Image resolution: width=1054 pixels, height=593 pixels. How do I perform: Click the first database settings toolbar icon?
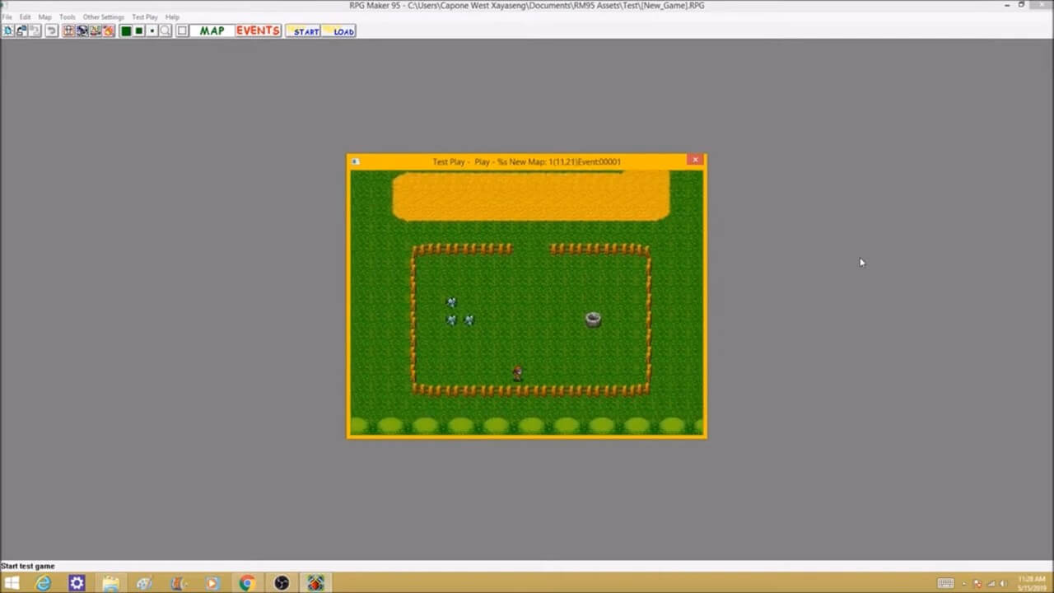click(68, 30)
